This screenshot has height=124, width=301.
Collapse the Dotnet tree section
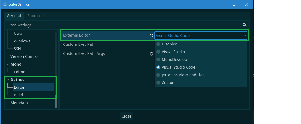coord(7,80)
